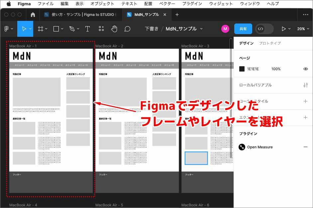Toggle Dev Mode switch
Screen dimensions: 313x208
pyautogui.click(x=264, y=29)
